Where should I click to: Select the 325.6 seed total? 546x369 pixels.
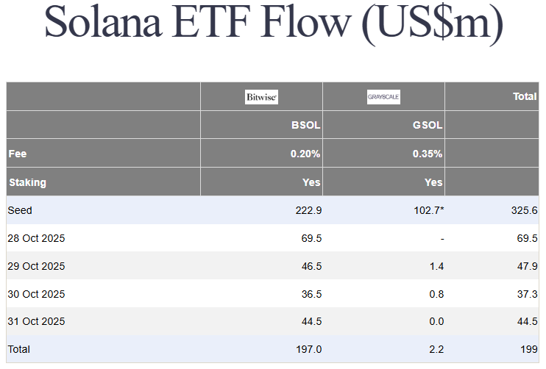click(x=524, y=210)
